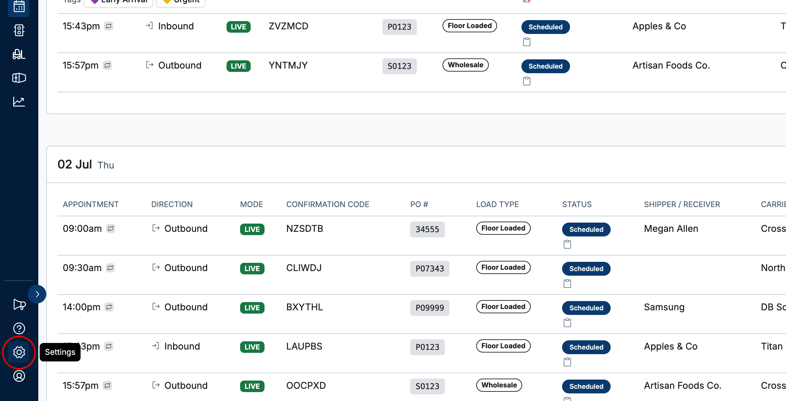Click recurring icon next to 15:43pm appointment
Viewport: 786px width, 401px height.
point(109,26)
